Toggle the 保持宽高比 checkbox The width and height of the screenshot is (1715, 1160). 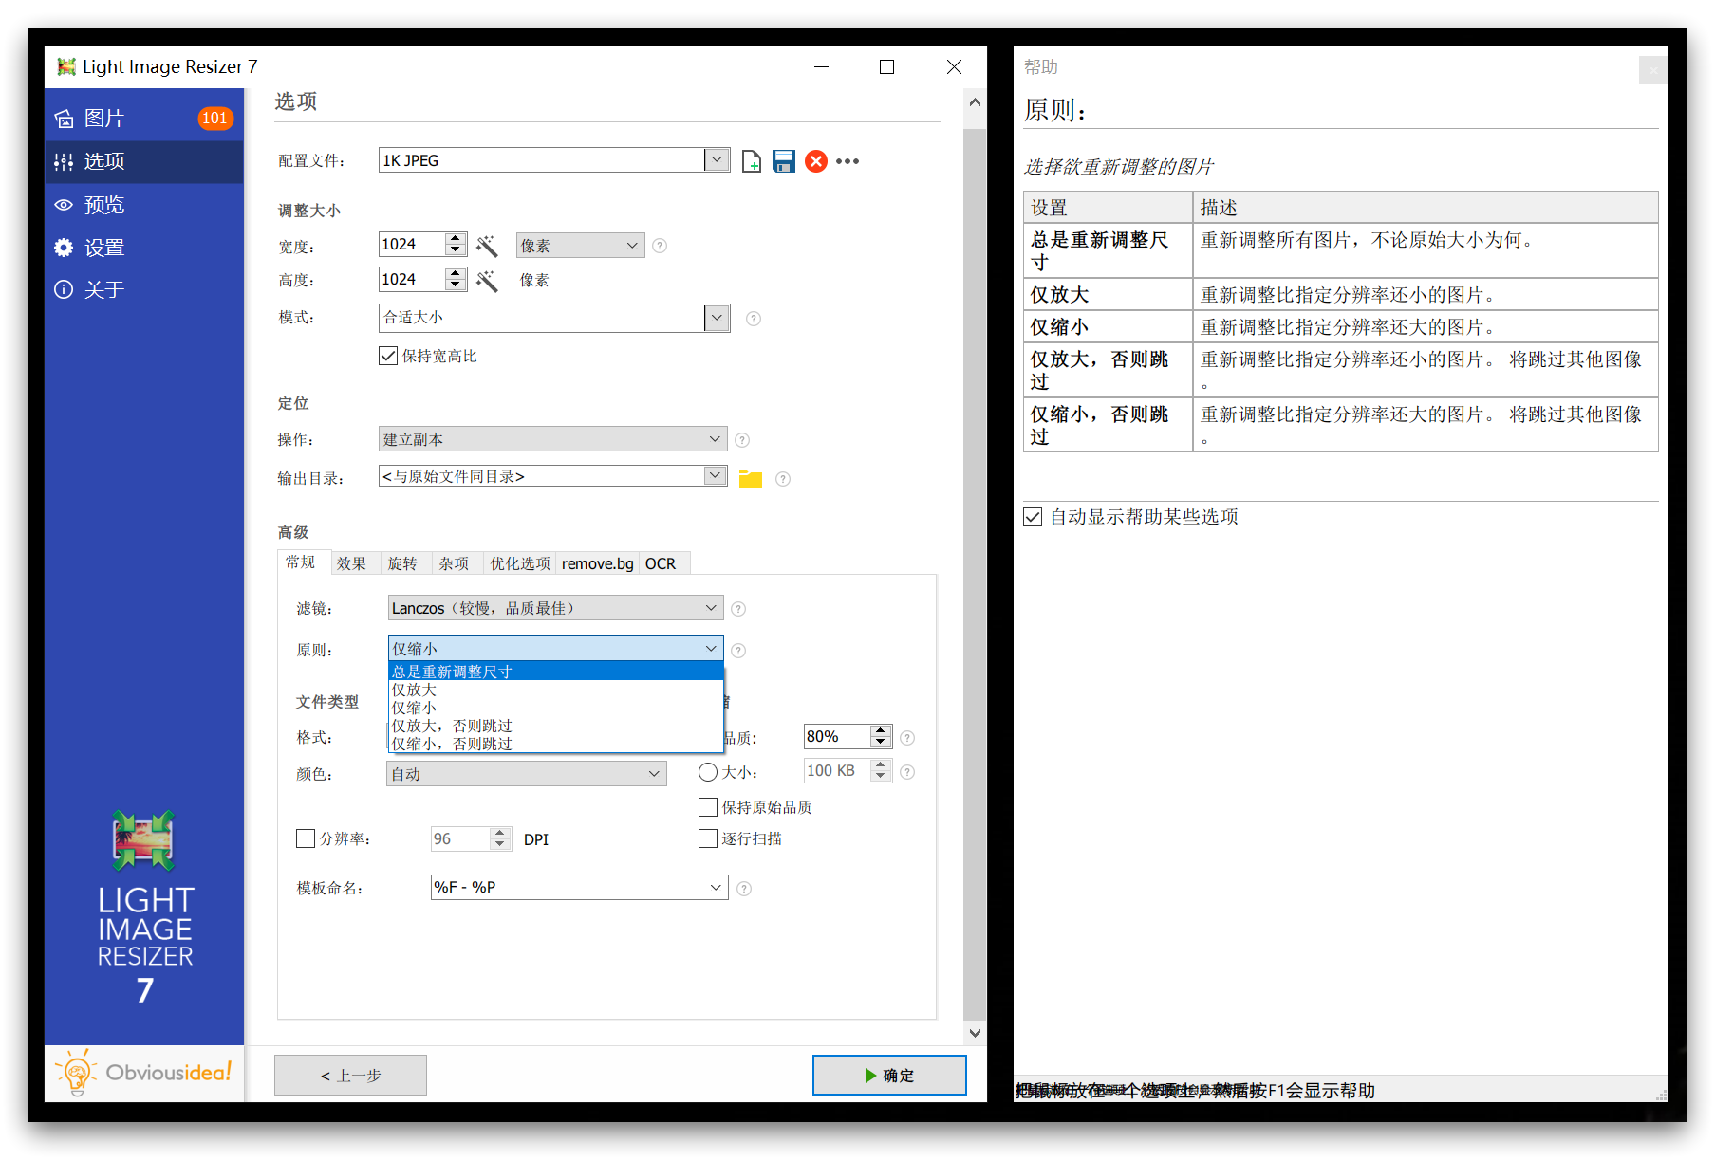(388, 357)
